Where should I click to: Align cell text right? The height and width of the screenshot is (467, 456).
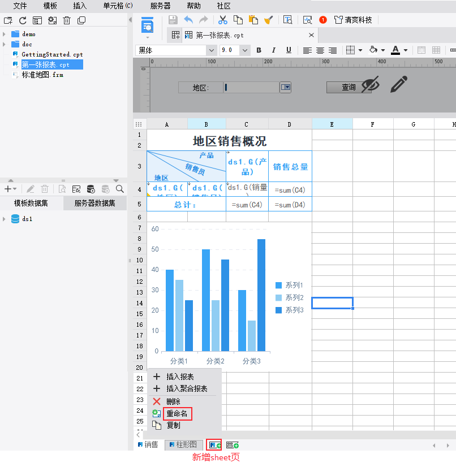(x=333, y=50)
